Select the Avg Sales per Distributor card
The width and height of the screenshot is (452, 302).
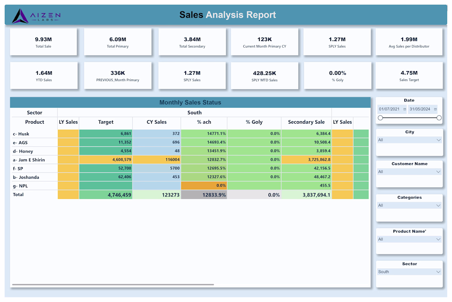409,42
